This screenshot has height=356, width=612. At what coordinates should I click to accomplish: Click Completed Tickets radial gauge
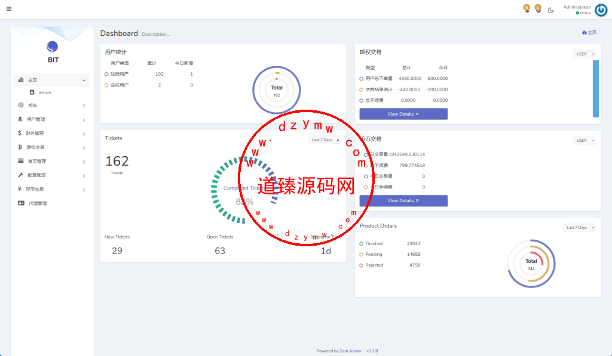245,190
